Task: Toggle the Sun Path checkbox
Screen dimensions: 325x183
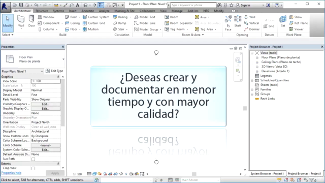Action: [x=33, y=159]
